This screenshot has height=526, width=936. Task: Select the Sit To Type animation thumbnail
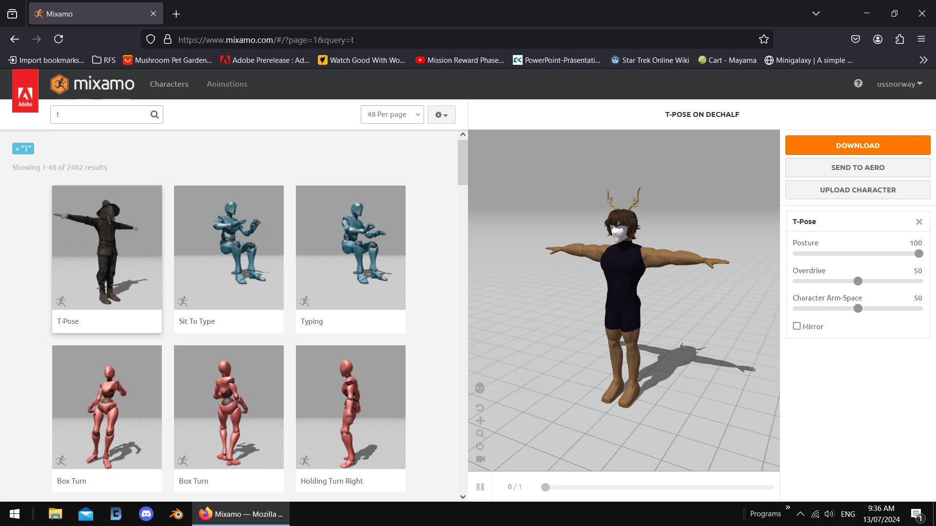(229, 248)
